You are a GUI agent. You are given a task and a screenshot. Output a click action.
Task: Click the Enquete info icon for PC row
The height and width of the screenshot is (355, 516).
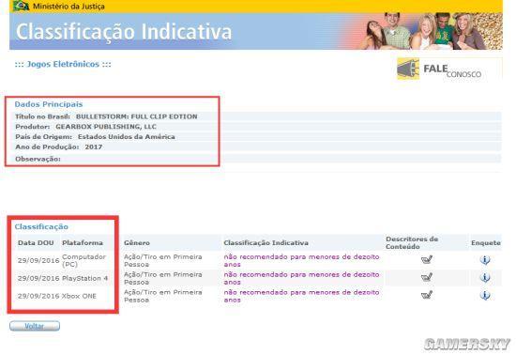485,260
